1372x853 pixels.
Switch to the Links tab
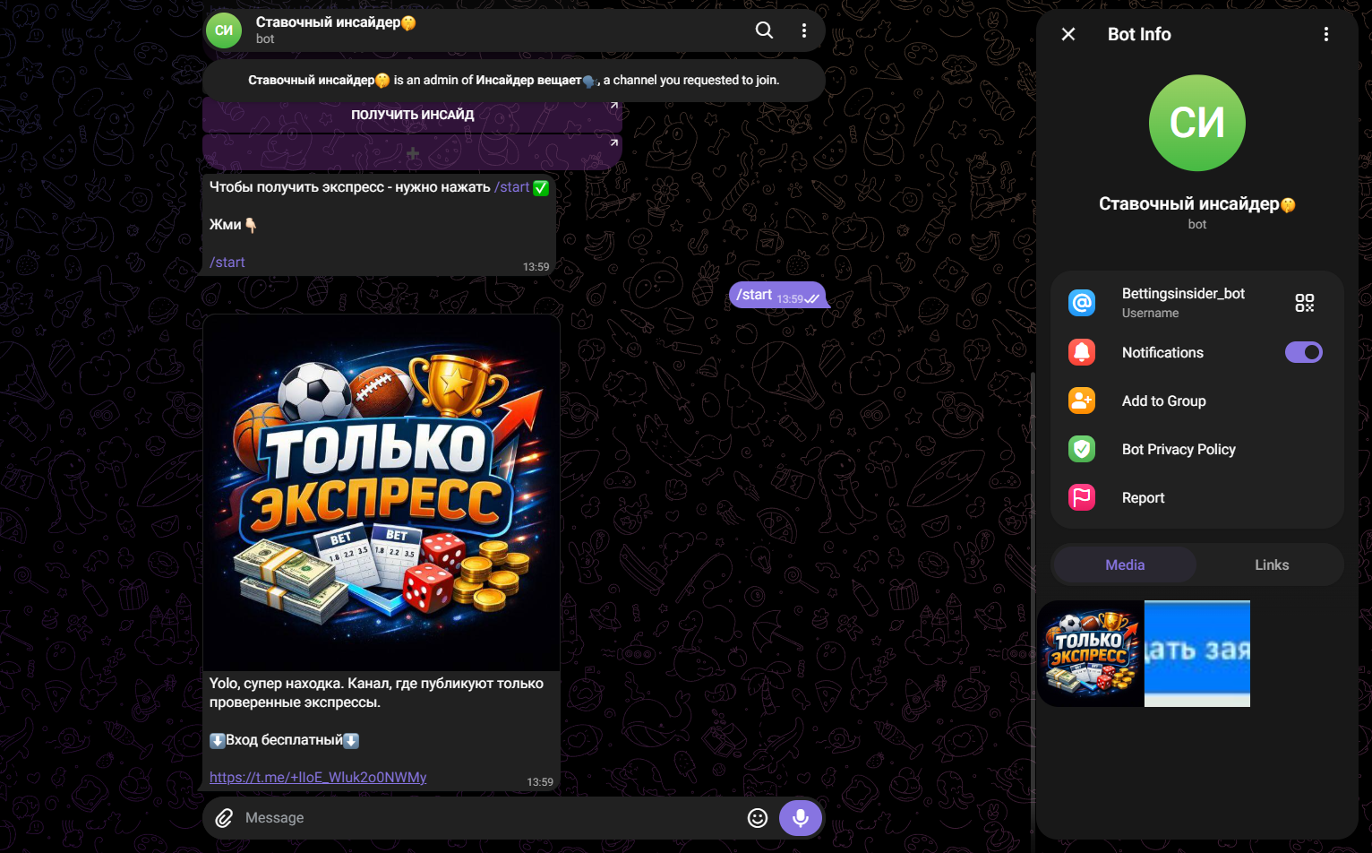click(1271, 564)
